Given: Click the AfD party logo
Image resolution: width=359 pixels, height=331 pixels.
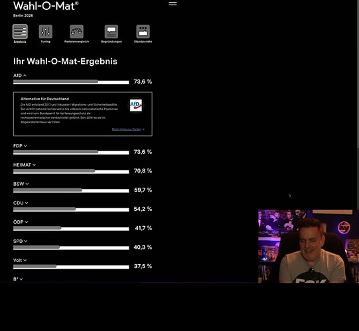Looking at the screenshot, I should pyautogui.click(x=136, y=105).
